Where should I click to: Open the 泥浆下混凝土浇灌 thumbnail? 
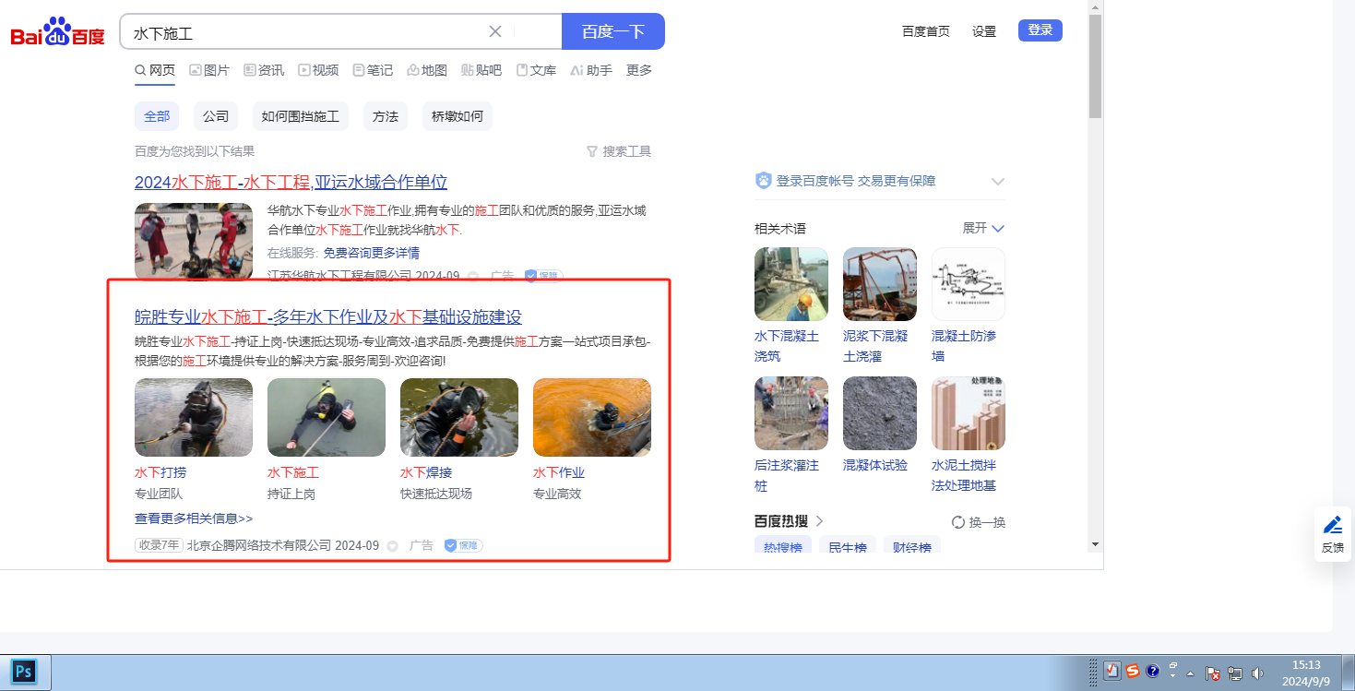tap(880, 284)
